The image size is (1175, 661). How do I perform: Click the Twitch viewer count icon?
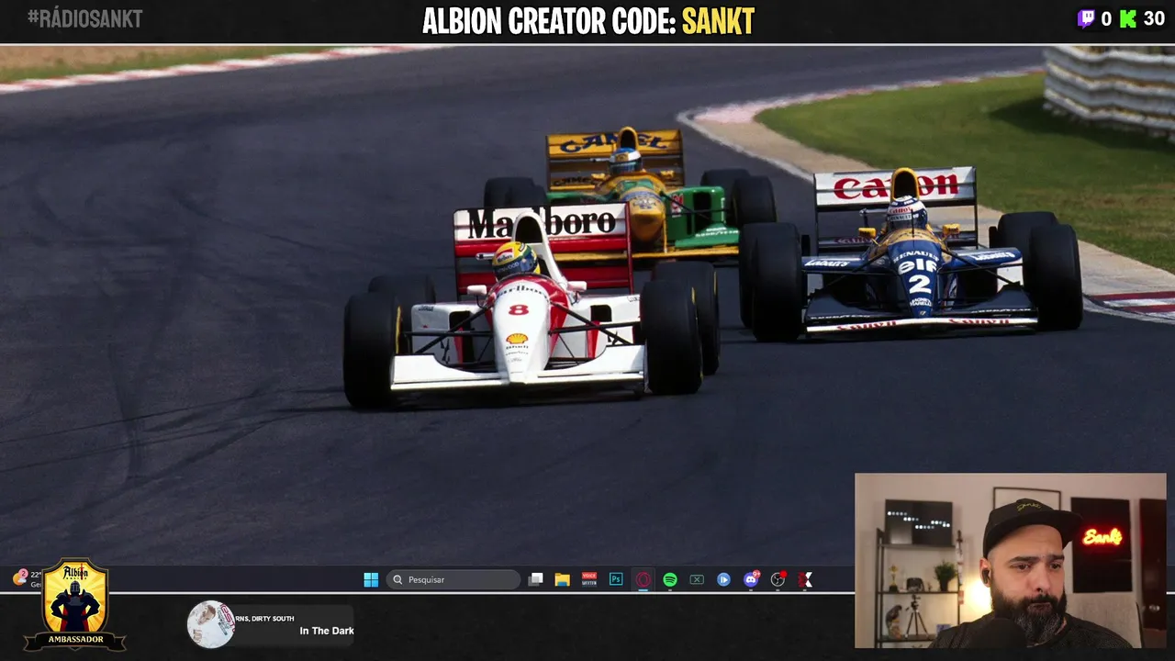pos(1087,18)
